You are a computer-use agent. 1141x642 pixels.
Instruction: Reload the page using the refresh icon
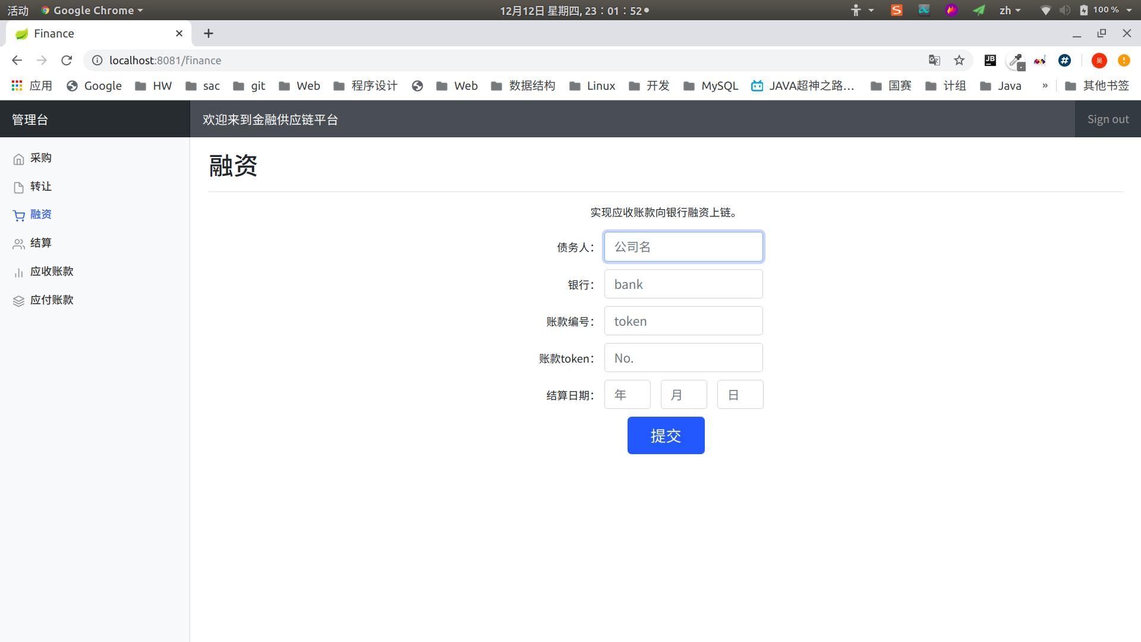click(67, 60)
